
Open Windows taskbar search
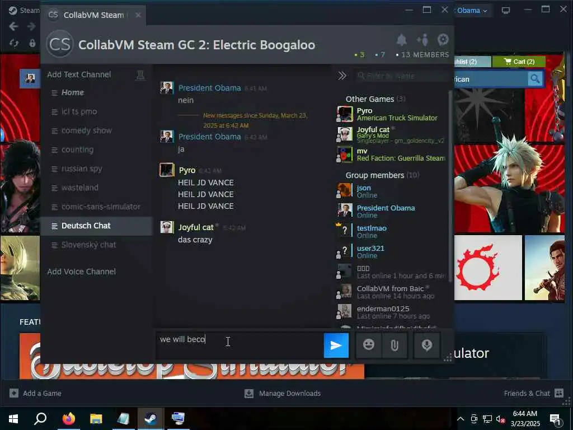coord(40,419)
